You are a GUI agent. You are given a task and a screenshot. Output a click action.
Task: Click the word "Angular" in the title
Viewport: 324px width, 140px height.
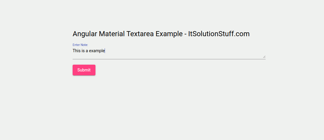[x=85, y=34]
